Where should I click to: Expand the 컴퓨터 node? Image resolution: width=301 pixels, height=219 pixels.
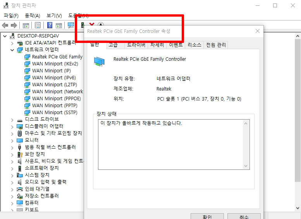click(x=12, y=204)
